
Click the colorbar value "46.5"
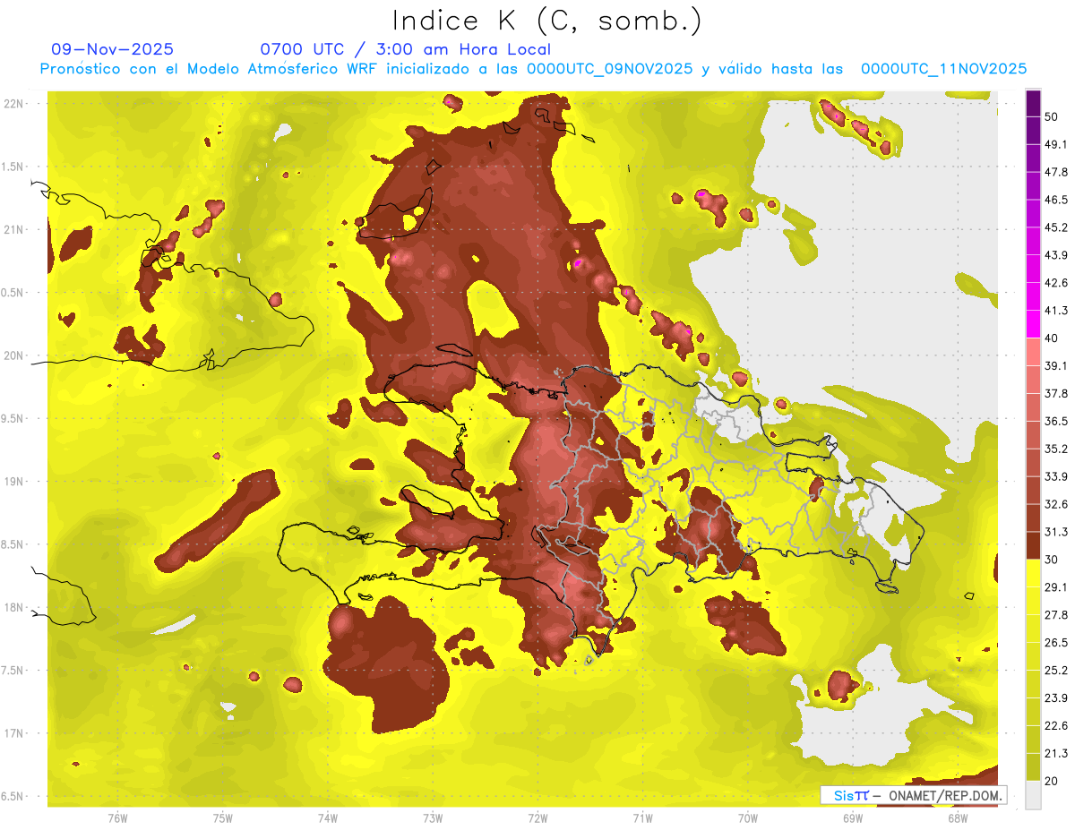click(x=1055, y=200)
